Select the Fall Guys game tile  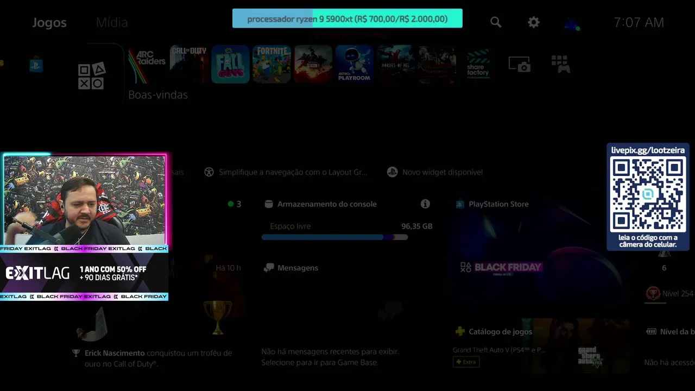230,64
